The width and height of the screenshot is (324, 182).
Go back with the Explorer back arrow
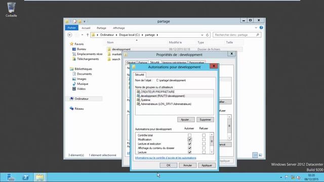(x=70, y=35)
